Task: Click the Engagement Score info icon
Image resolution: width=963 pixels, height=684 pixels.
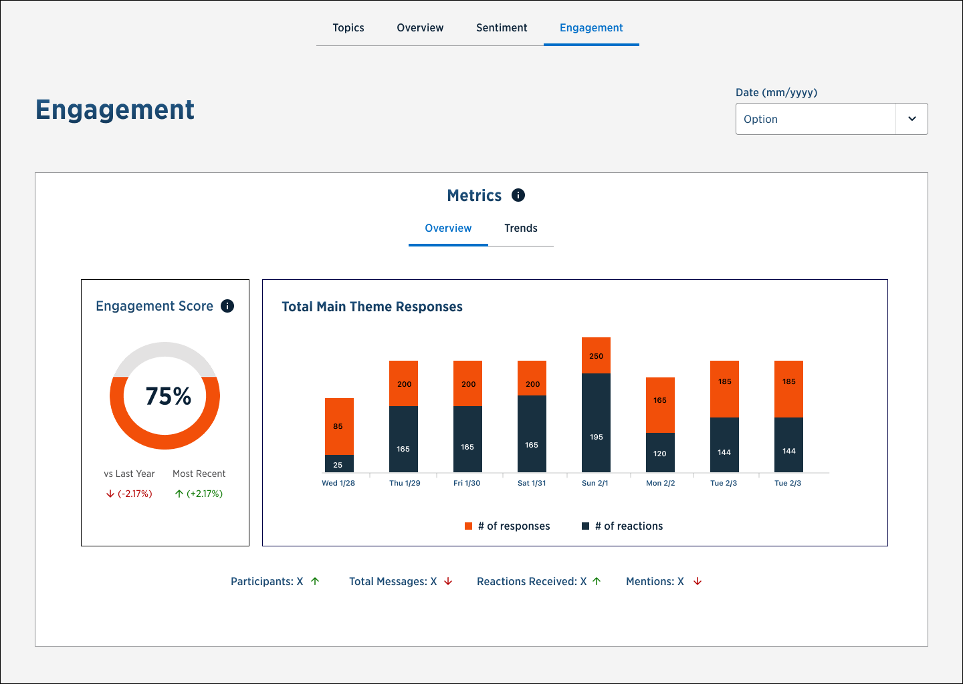Action: coord(227,306)
